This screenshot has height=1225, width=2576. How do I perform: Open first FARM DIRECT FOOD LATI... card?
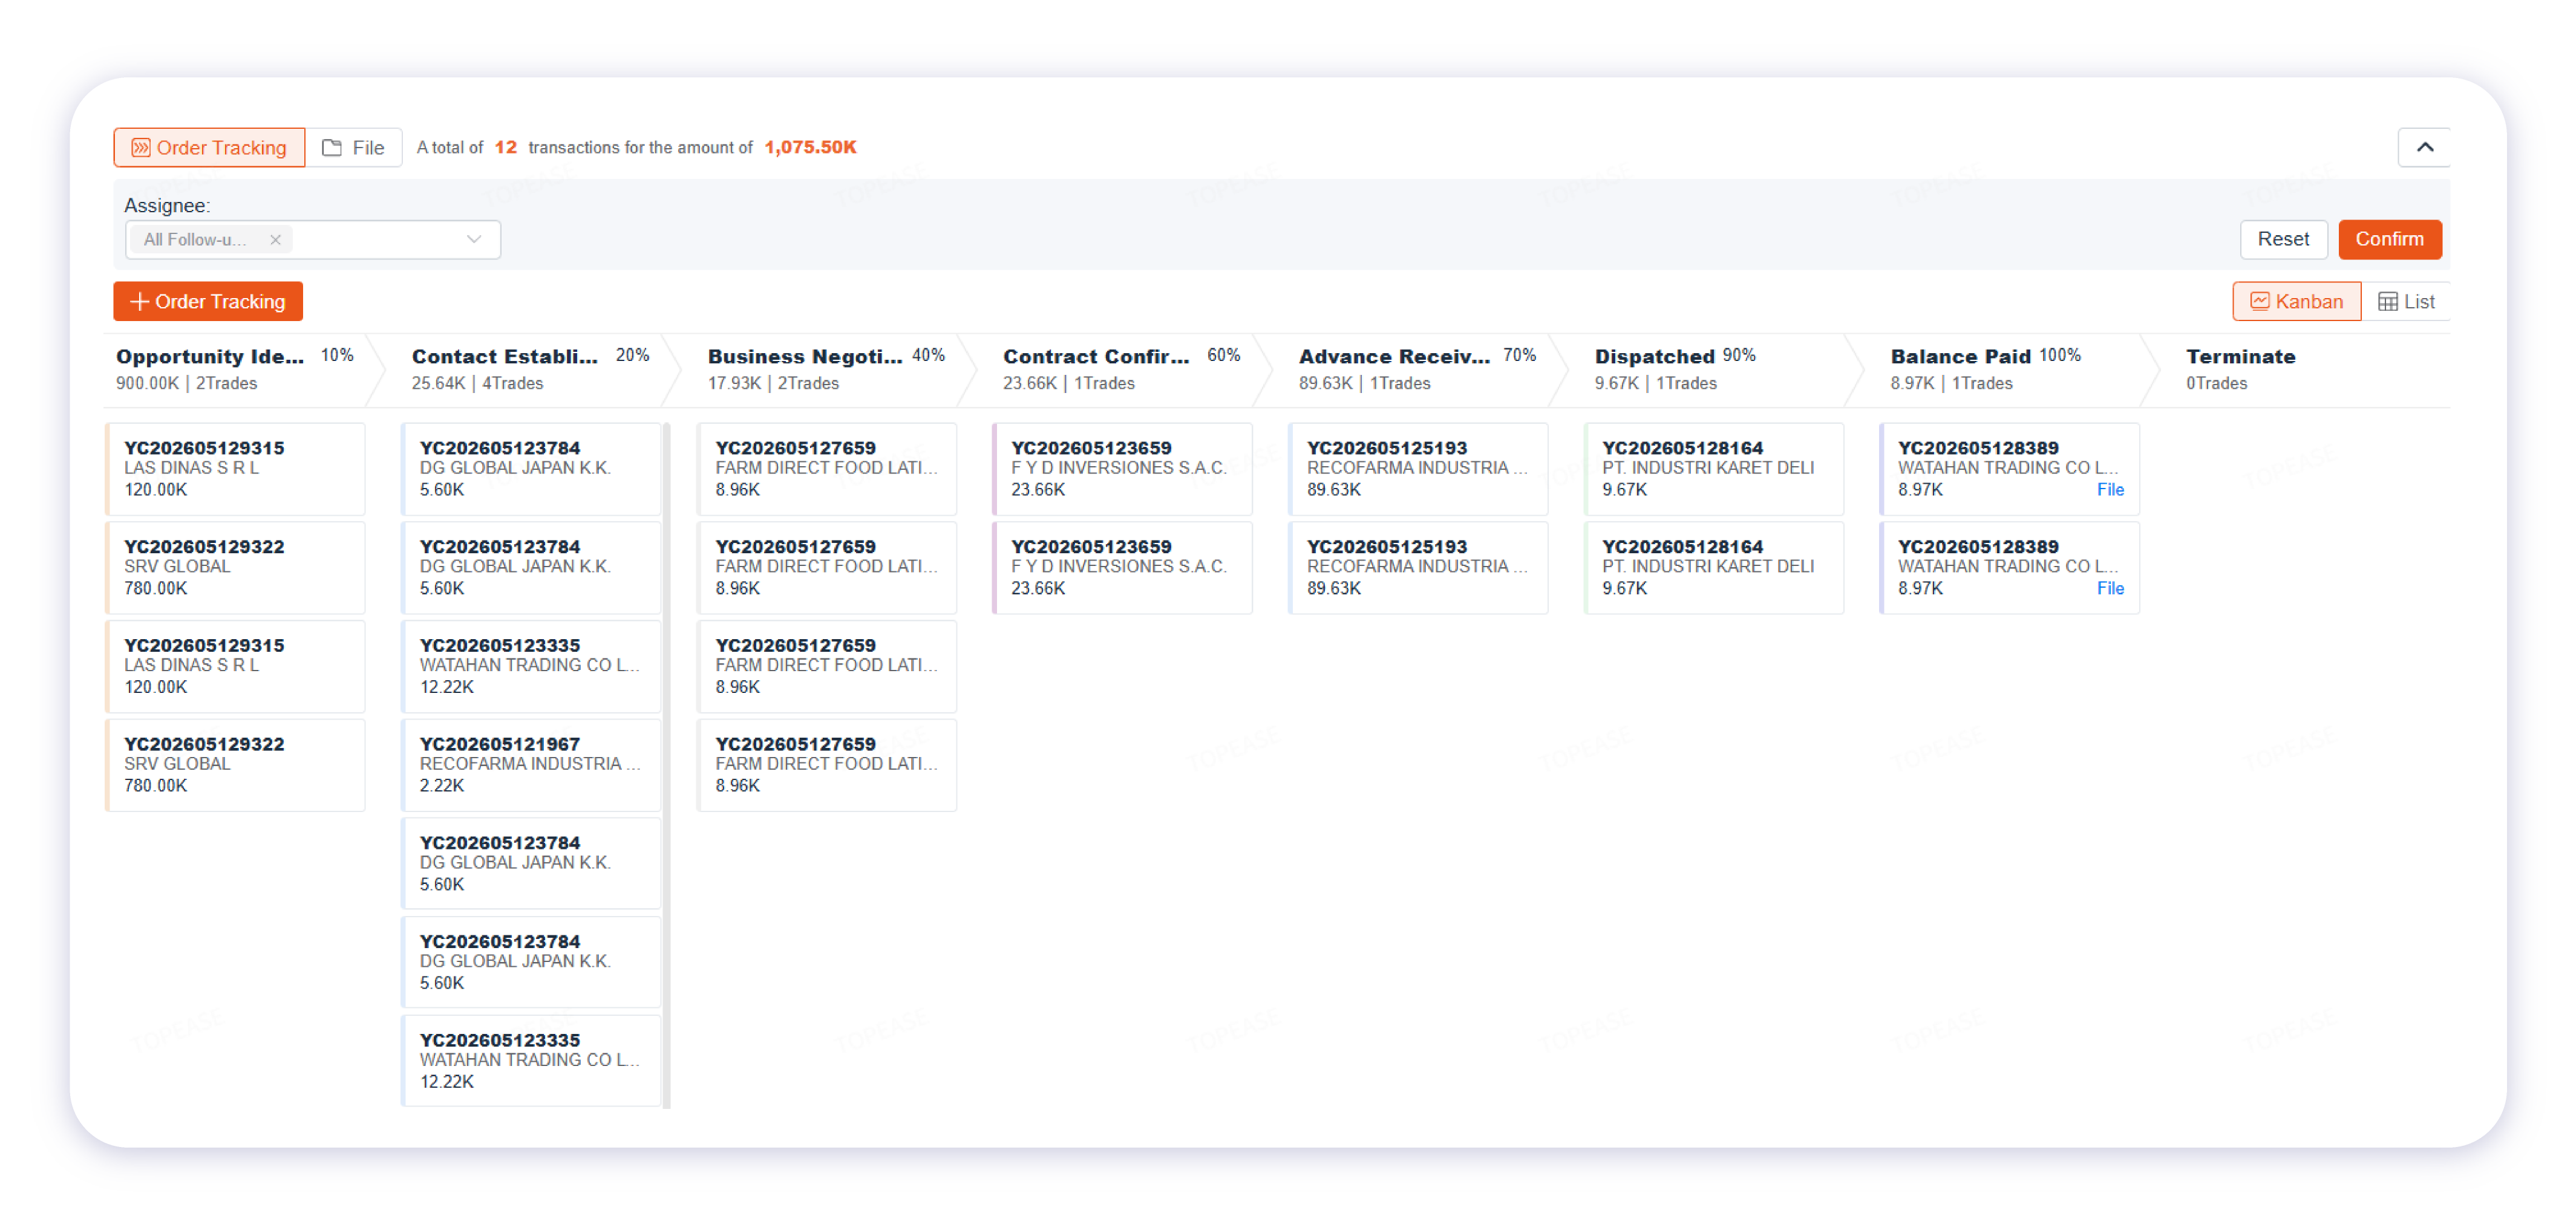pos(827,469)
